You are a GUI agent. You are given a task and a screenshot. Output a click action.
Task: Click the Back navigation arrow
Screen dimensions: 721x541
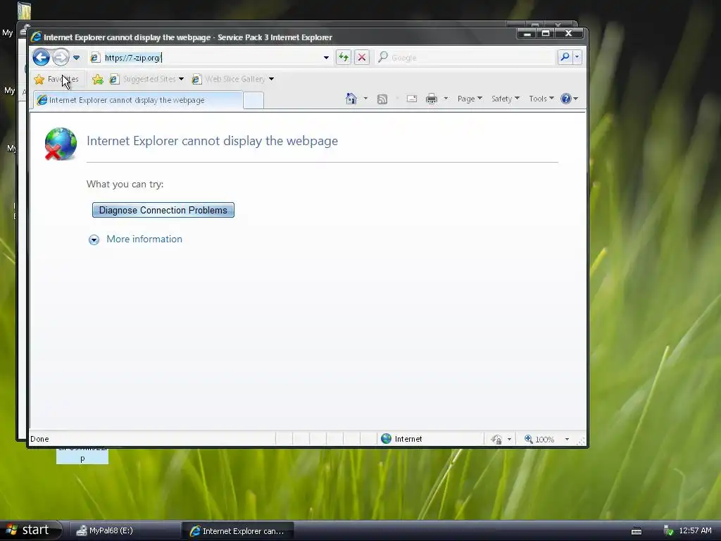click(x=42, y=58)
